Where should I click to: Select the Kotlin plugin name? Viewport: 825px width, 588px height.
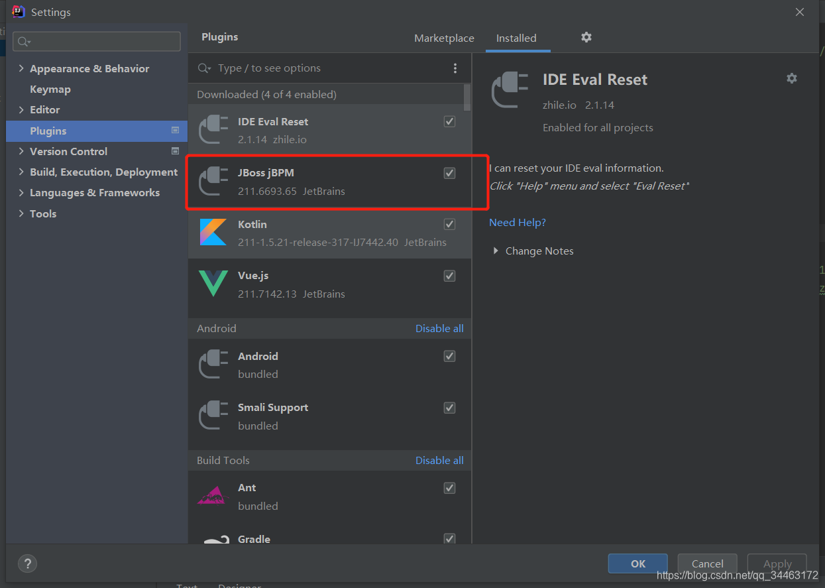(252, 224)
